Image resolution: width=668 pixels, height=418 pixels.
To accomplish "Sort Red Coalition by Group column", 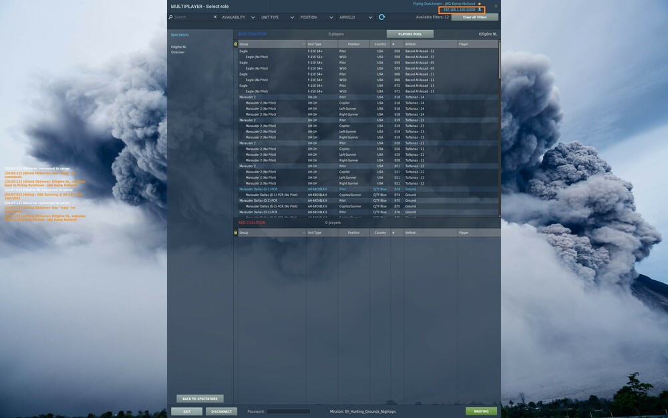I will (x=272, y=233).
